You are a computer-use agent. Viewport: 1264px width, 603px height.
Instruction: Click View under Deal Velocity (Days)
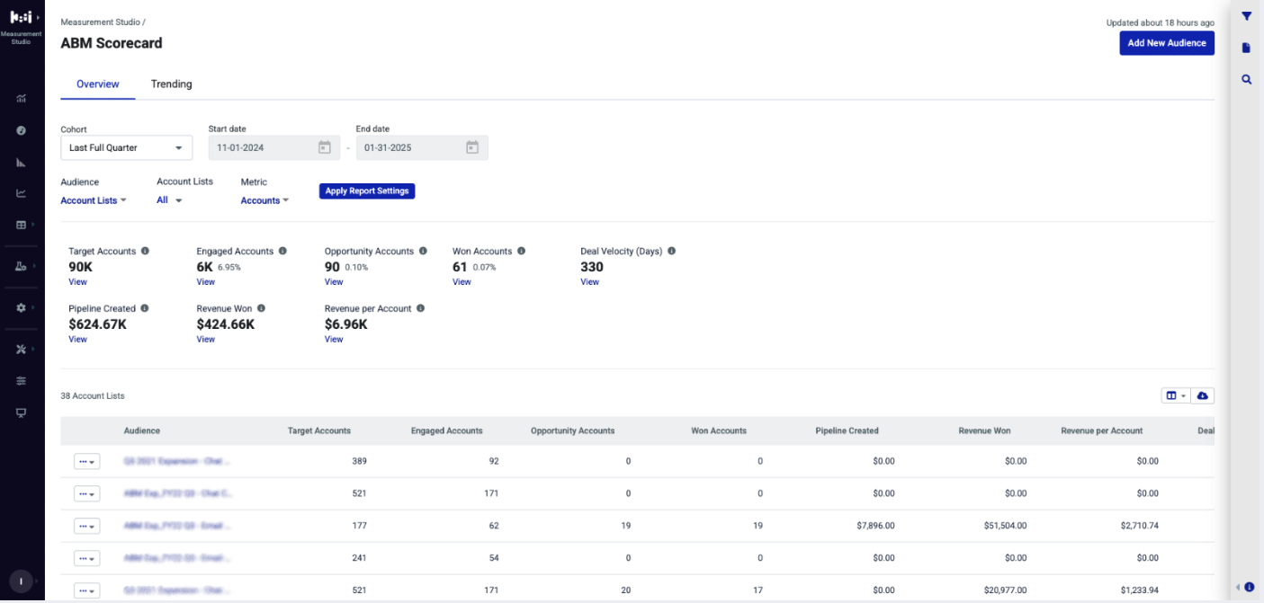pyautogui.click(x=589, y=282)
